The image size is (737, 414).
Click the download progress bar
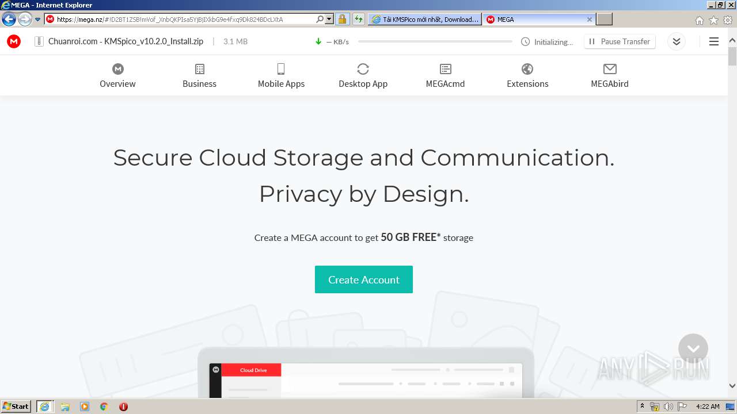[x=435, y=41]
